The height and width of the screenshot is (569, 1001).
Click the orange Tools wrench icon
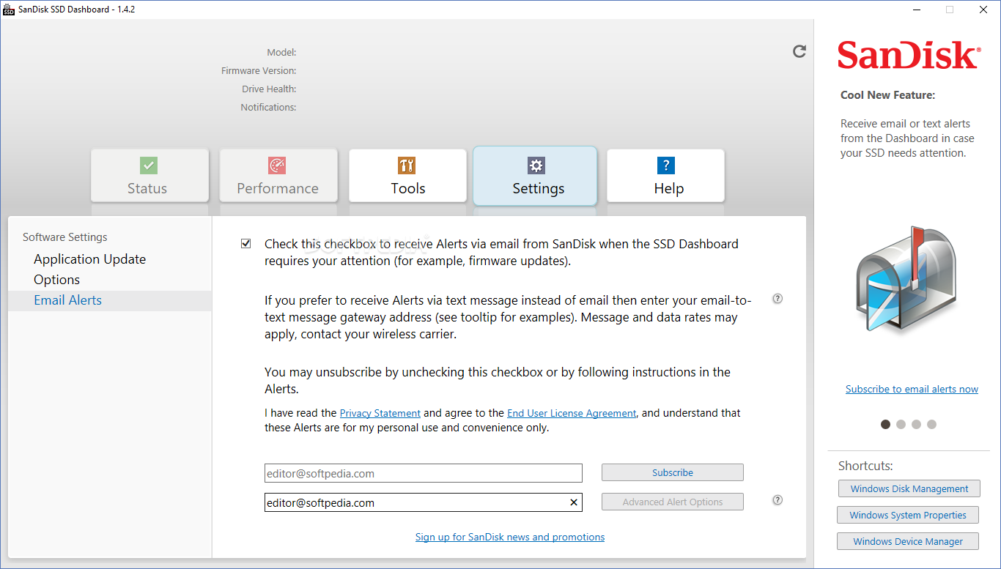tap(407, 166)
